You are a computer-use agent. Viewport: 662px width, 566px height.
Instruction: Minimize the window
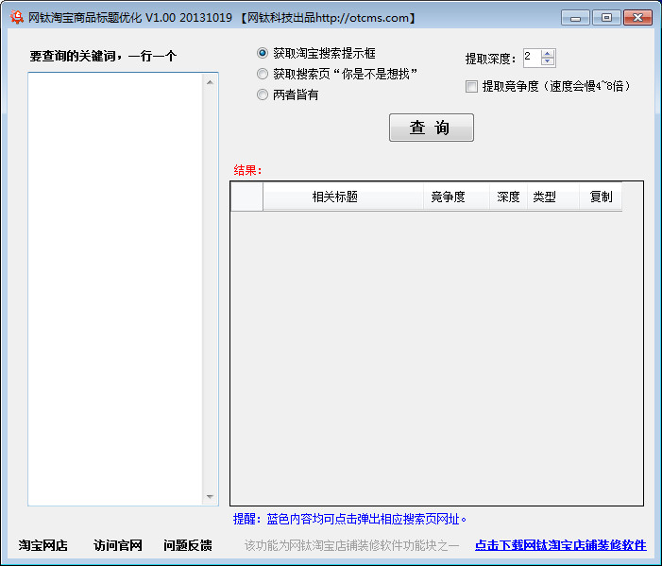click(575, 18)
